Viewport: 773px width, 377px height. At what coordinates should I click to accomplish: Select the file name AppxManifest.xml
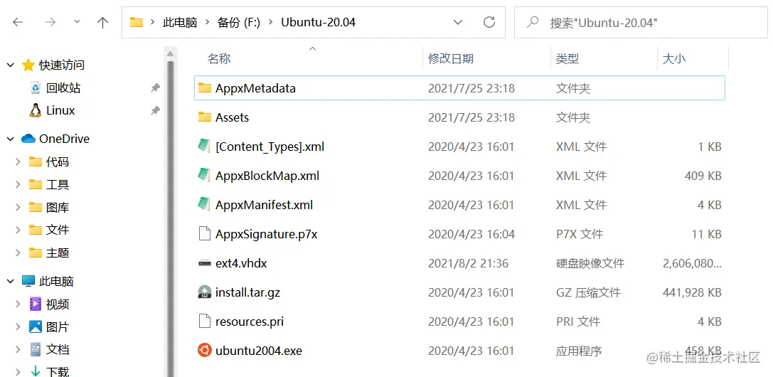(x=265, y=205)
